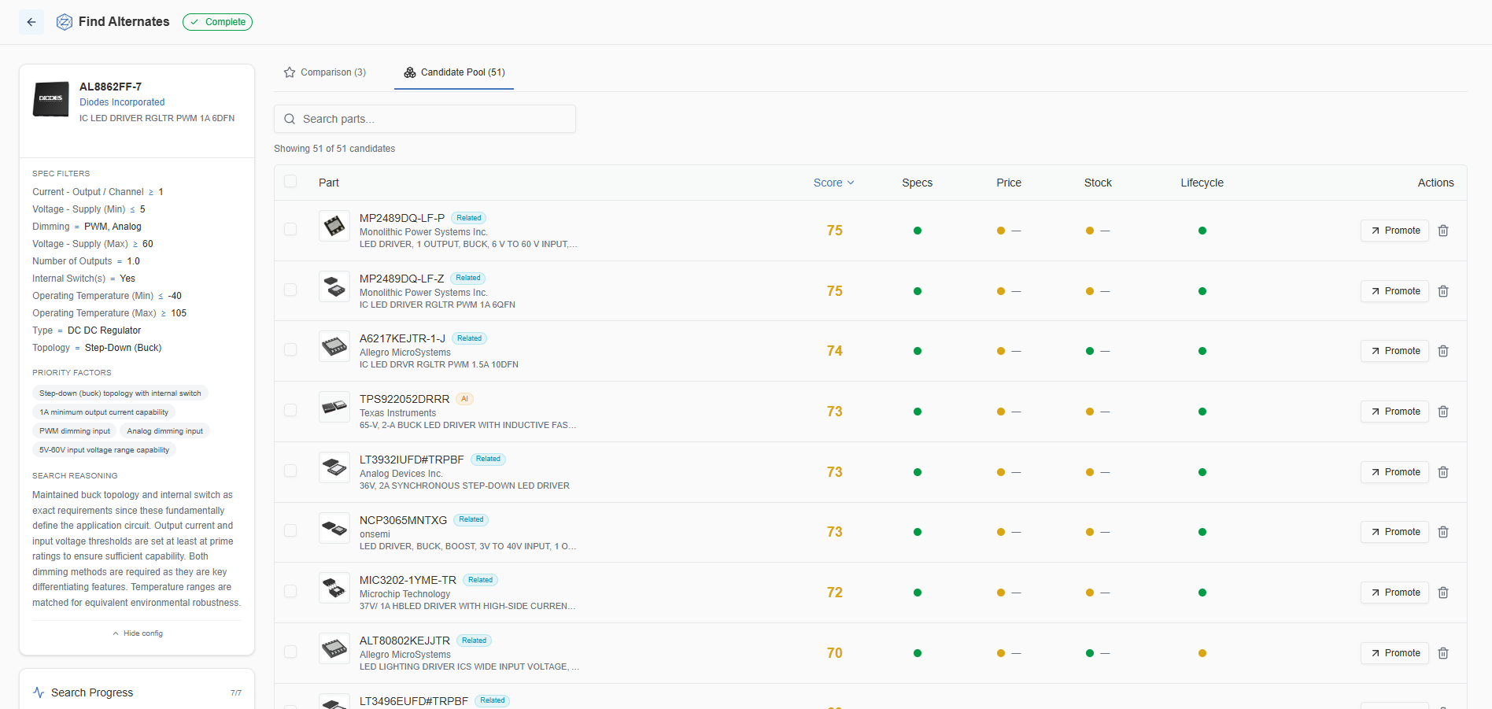This screenshot has width=1492, height=709.
Task: Expand the Search Progress section
Action: coord(137,692)
